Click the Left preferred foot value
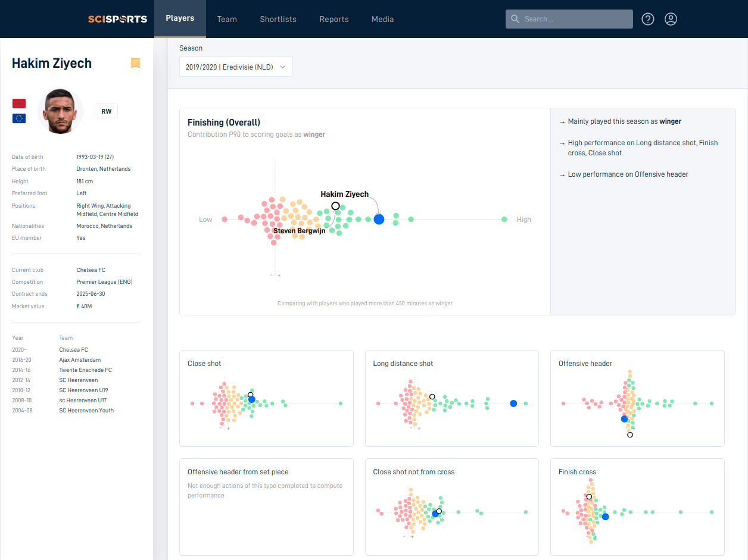Screen dimensions: 748x560 click(x=82, y=193)
